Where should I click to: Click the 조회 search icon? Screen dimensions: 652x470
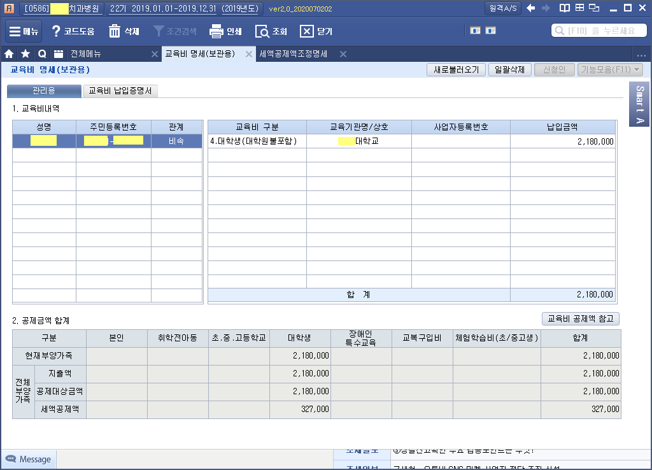[262, 31]
